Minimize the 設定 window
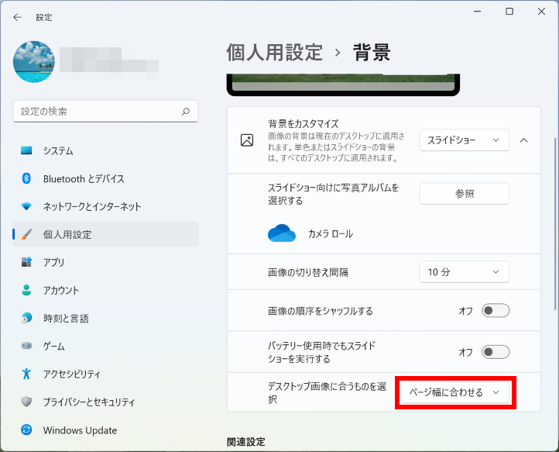 478,12
